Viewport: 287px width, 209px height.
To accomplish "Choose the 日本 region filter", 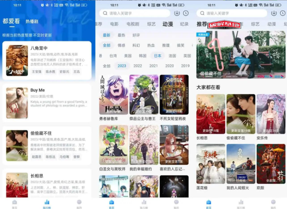I will [x=157, y=56].
